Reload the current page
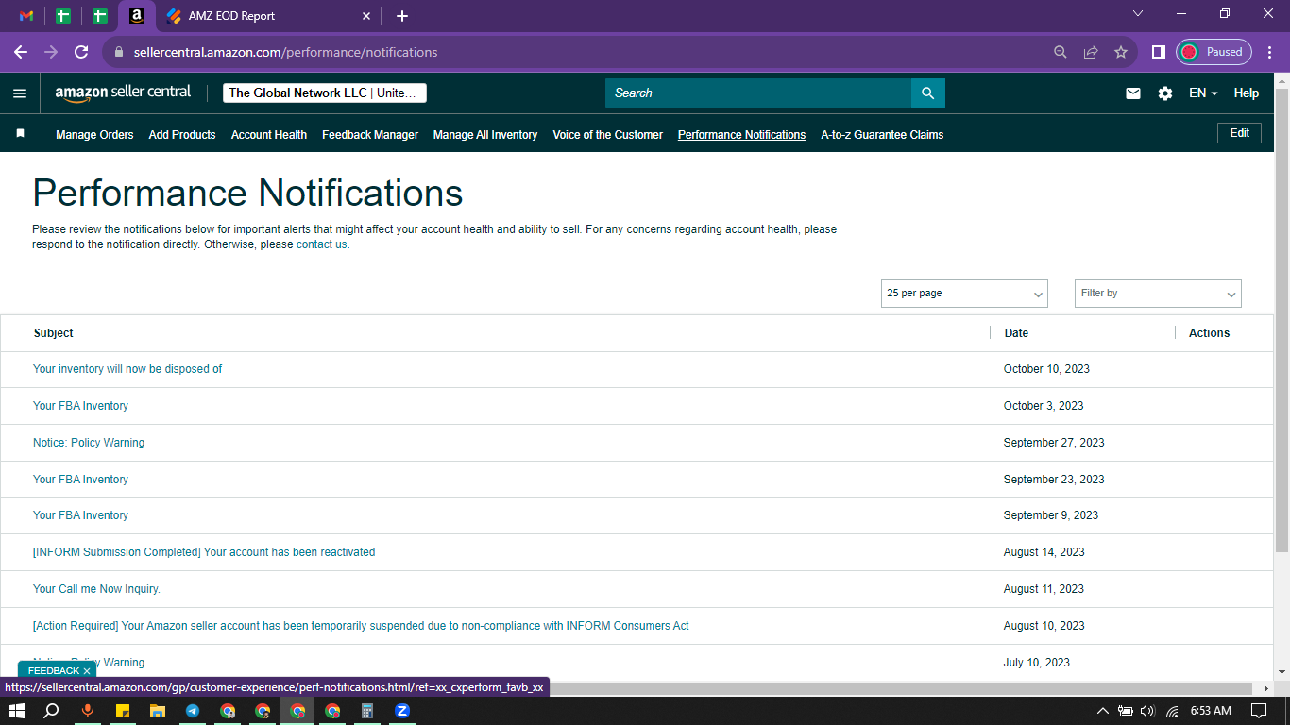 81,52
